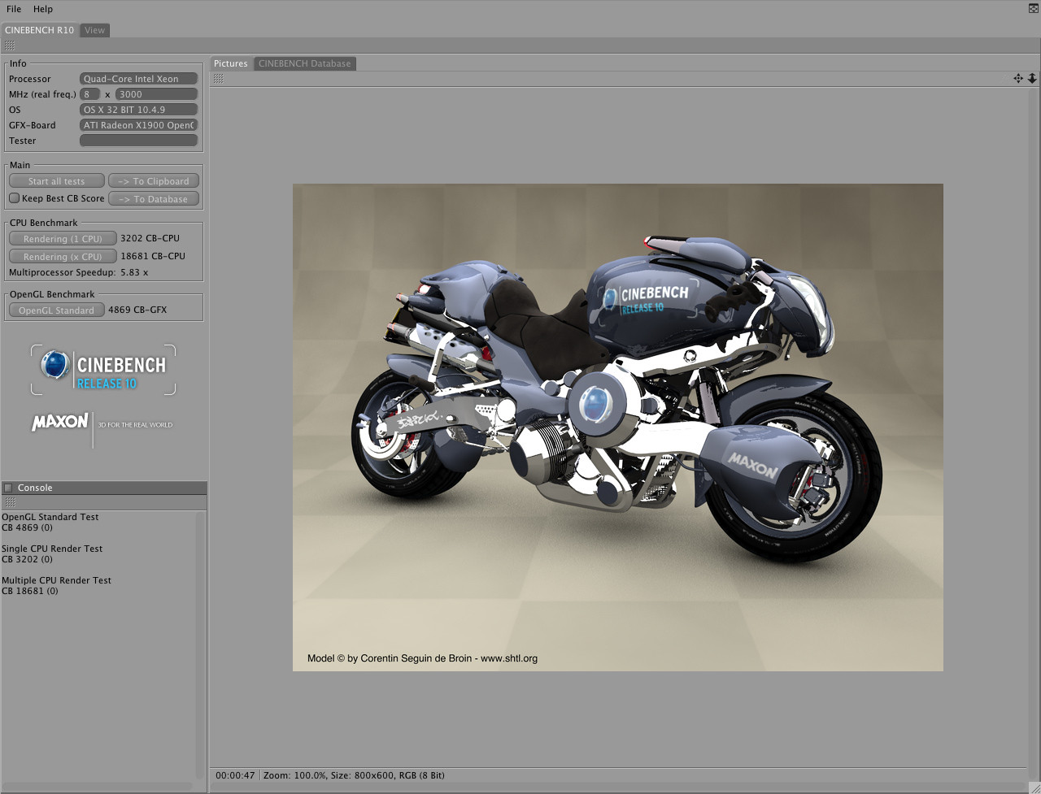This screenshot has height=794, width=1041.
Task: Click the Console panel grip handle icon
Action: [9, 501]
